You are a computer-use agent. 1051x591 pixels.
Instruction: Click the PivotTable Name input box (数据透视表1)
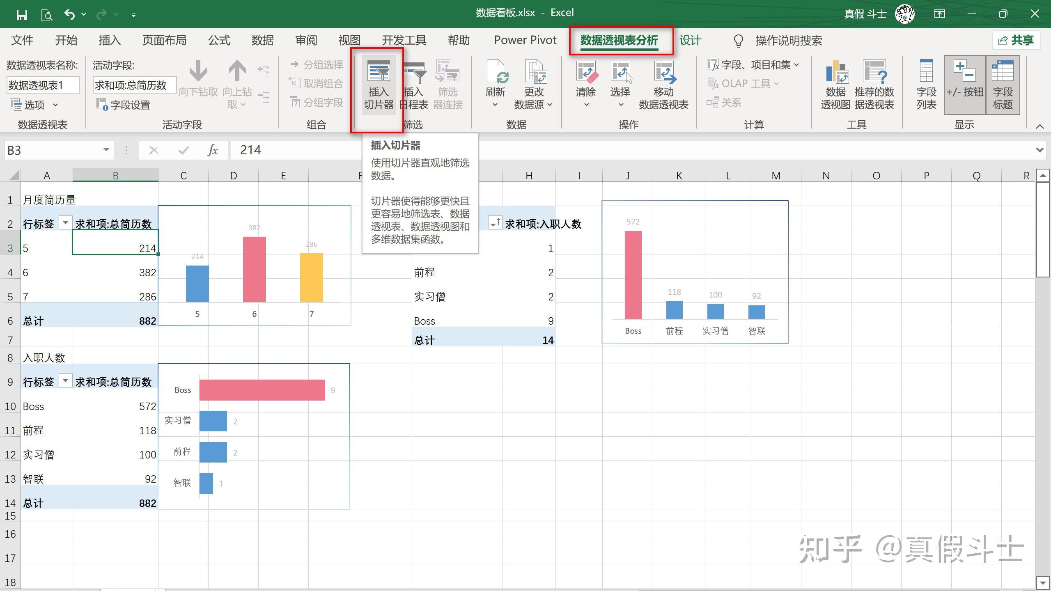tap(43, 85)
